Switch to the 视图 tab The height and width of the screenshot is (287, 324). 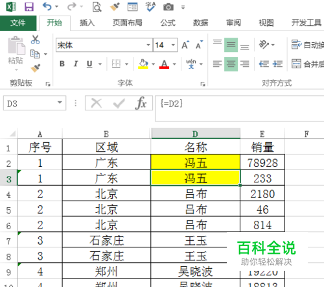[266, 23]
